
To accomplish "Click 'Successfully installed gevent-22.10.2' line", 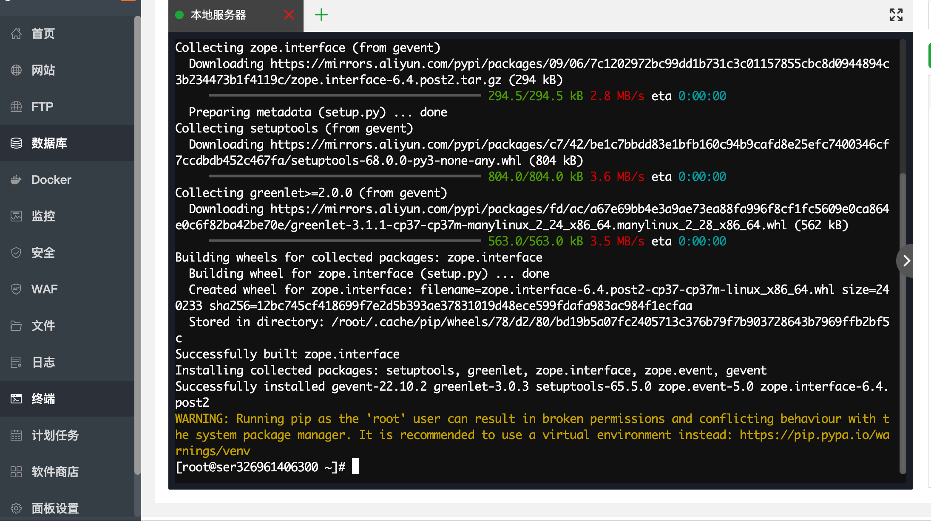I will pos(532,386).
